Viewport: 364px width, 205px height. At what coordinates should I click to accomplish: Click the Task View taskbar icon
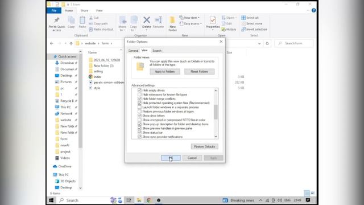point(129,200)
